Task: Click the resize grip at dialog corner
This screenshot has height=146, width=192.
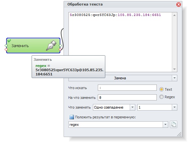Action: 179,134
